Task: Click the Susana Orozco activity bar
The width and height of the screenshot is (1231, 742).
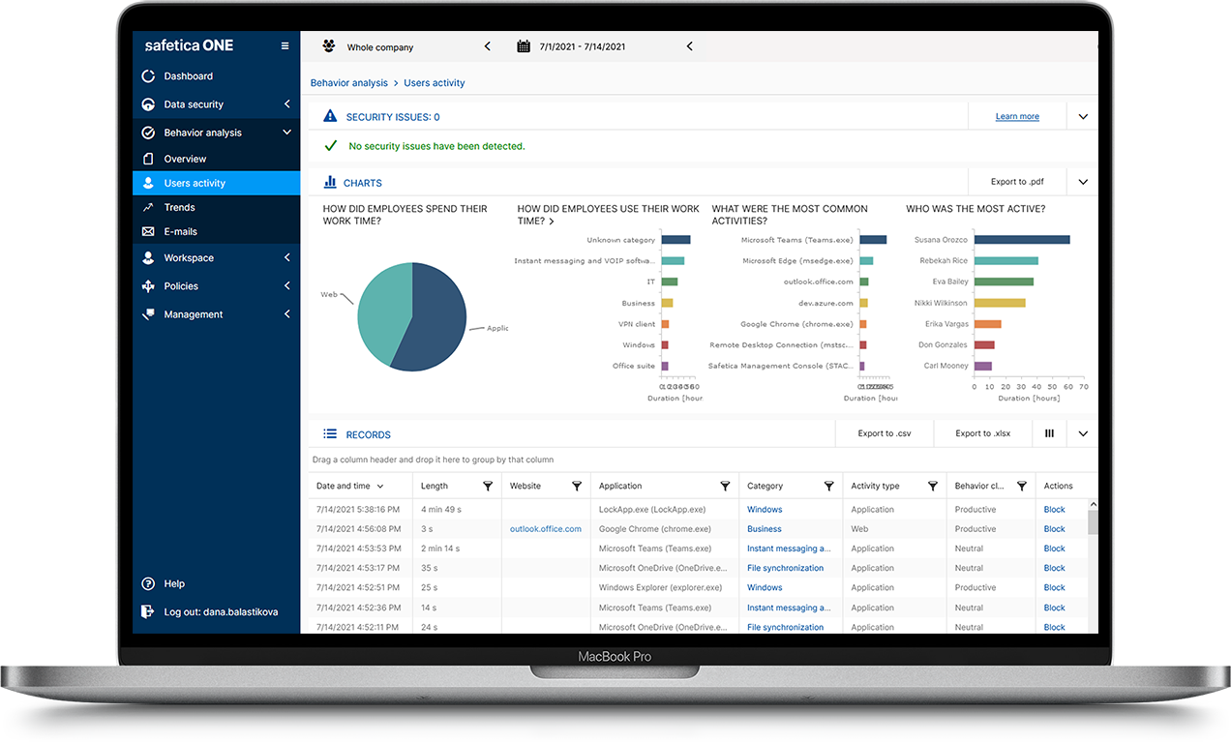Action: point(1022,240)
